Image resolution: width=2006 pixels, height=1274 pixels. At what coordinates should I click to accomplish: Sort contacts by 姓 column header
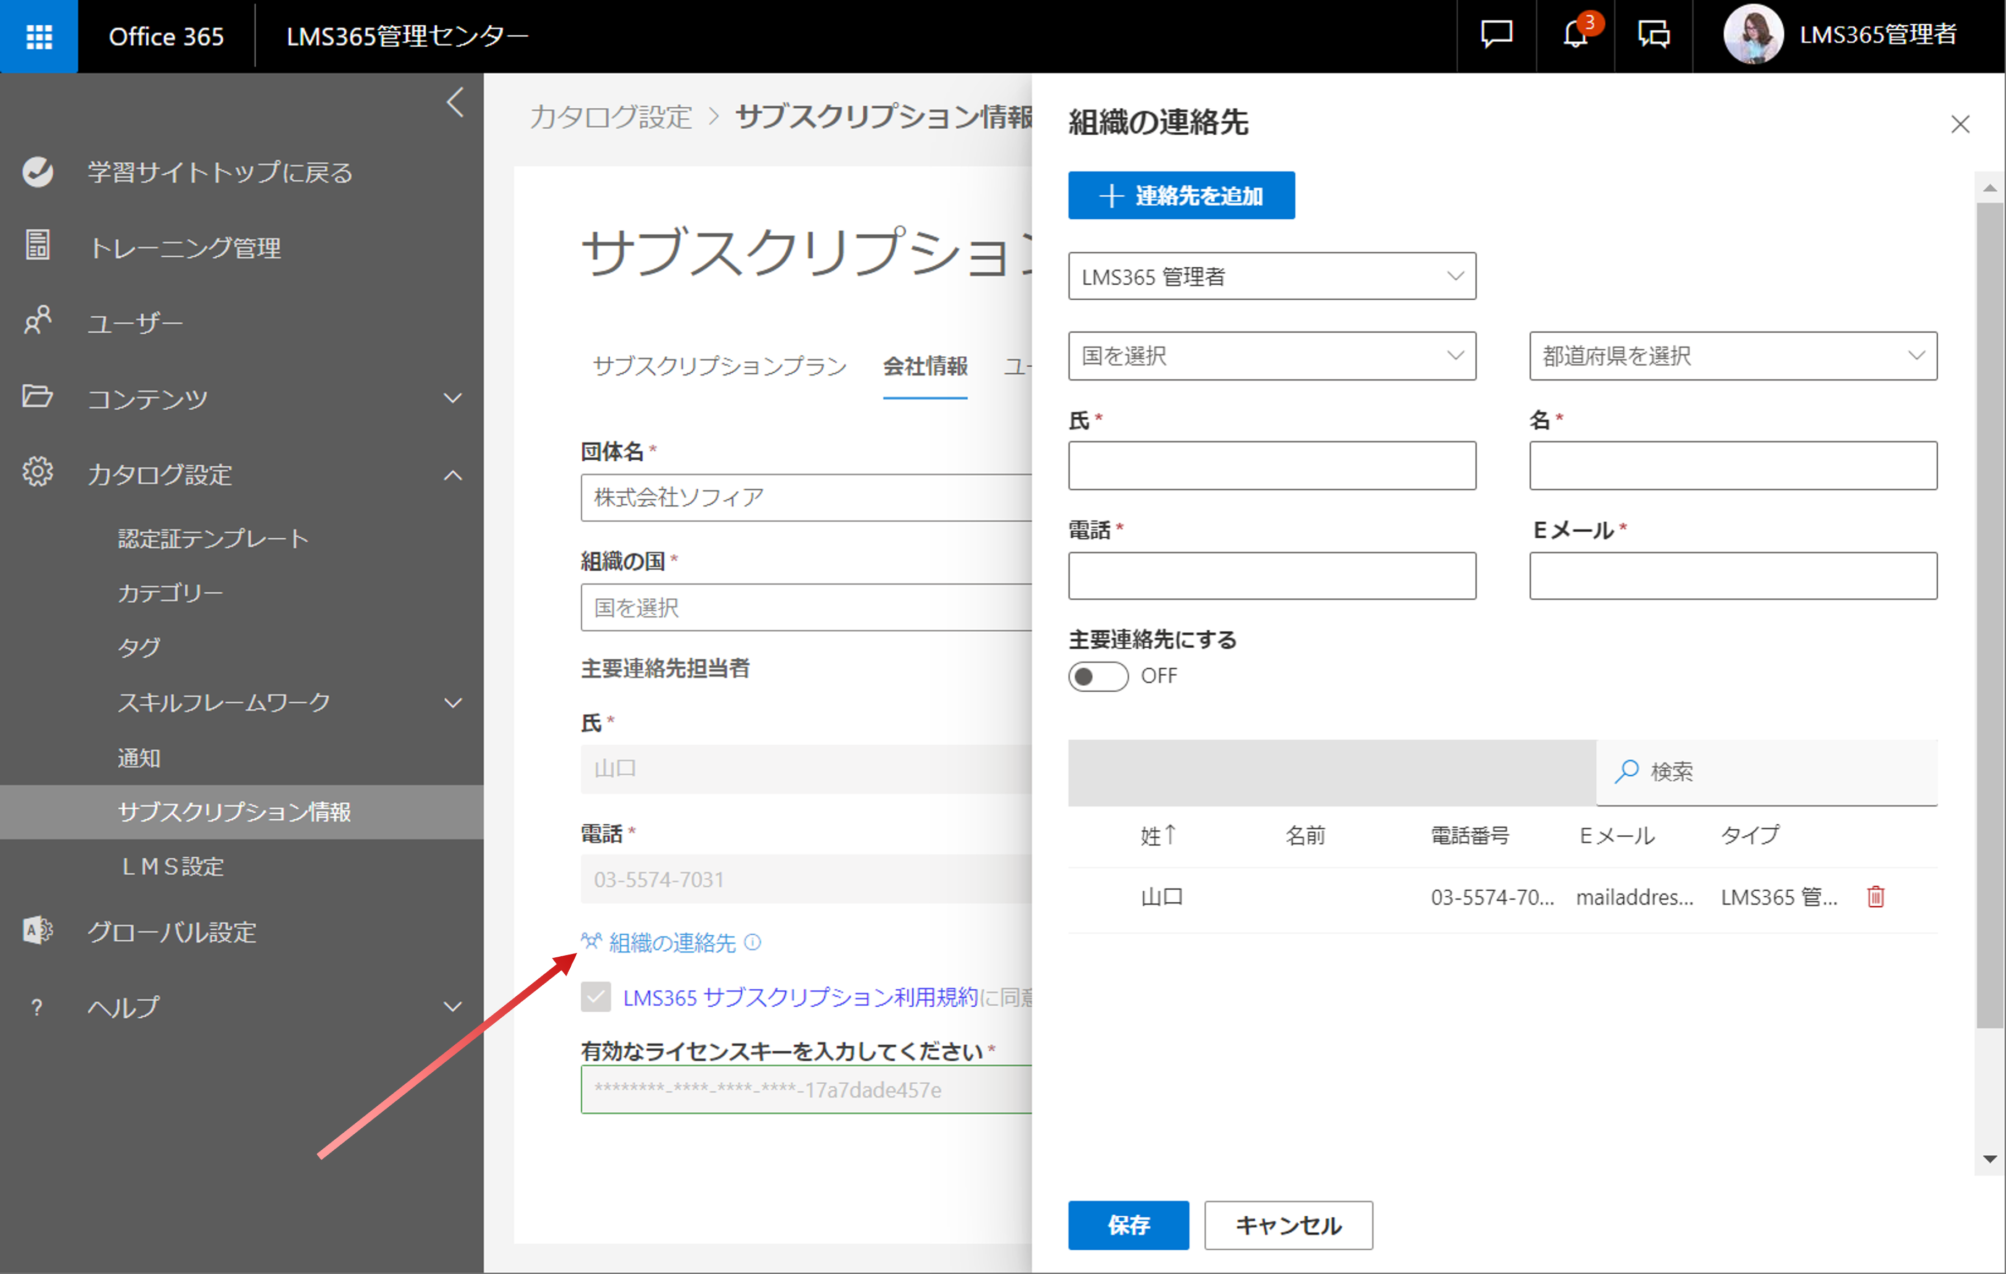(x=1158, y=835)
